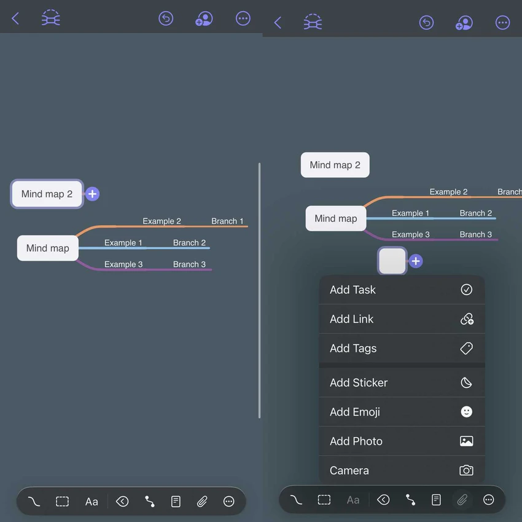Open the Aa text style options in left toolbar
522x522 pixels.
click(92, 501)
